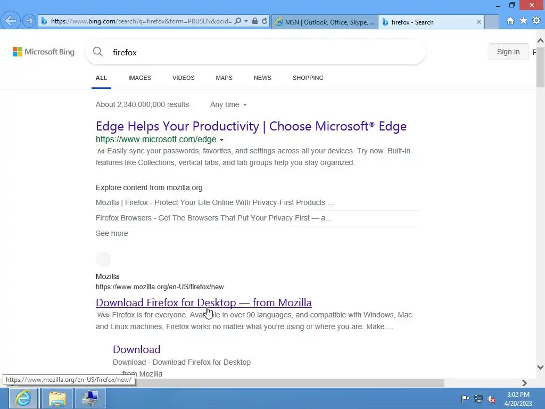545x409 pixels.
Task: Click the browser Forward arrow button
Action: tap(30, 21)
